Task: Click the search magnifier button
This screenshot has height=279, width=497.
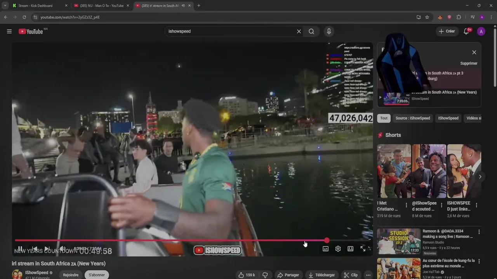Action: 311,31
